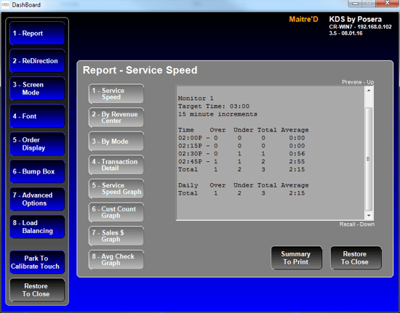
Task: Click the 02:30P report row
Action: pyautogui.click(x=241, y=153)
